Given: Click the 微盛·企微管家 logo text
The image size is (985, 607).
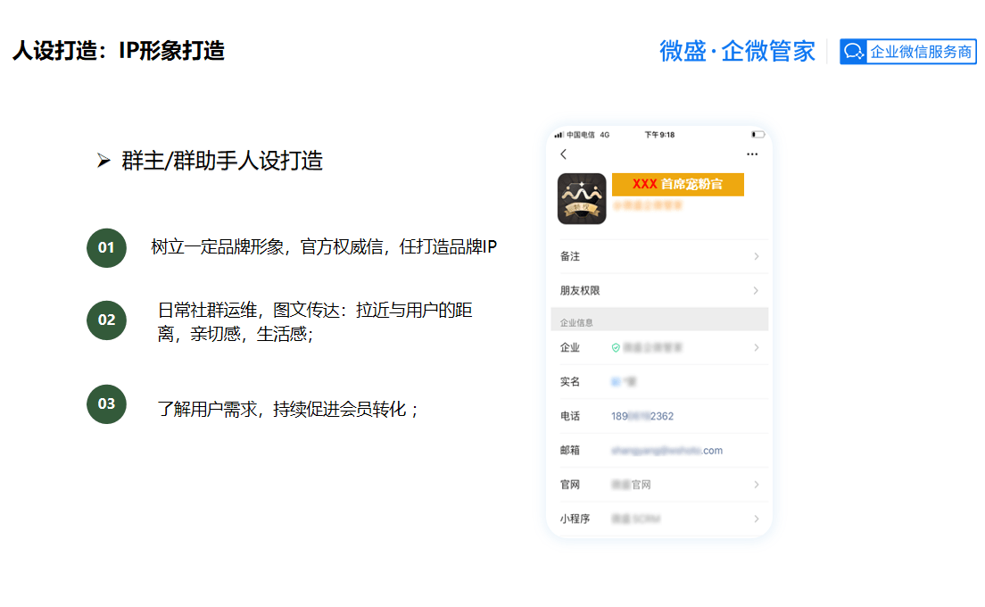Looking at the screenshot, I should [x=737, y=52].
